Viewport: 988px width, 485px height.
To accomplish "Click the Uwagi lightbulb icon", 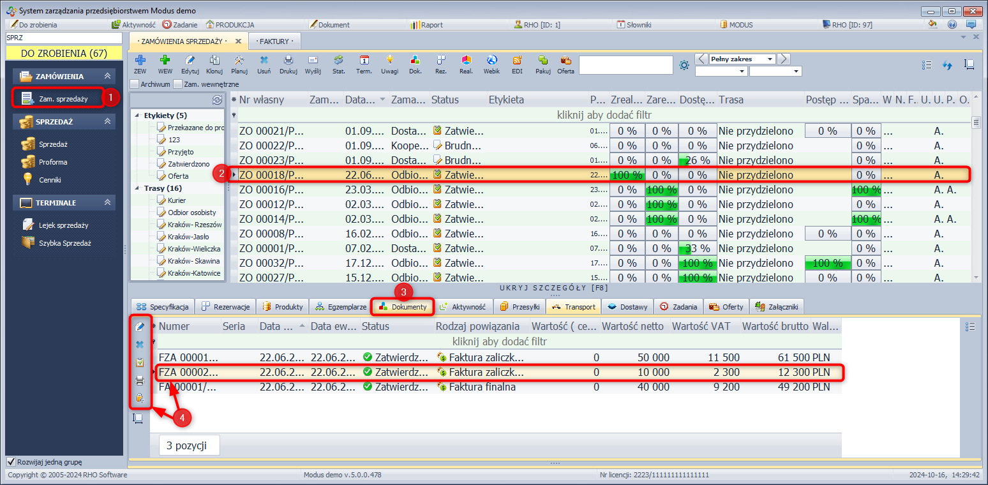I will coord(389,60).
